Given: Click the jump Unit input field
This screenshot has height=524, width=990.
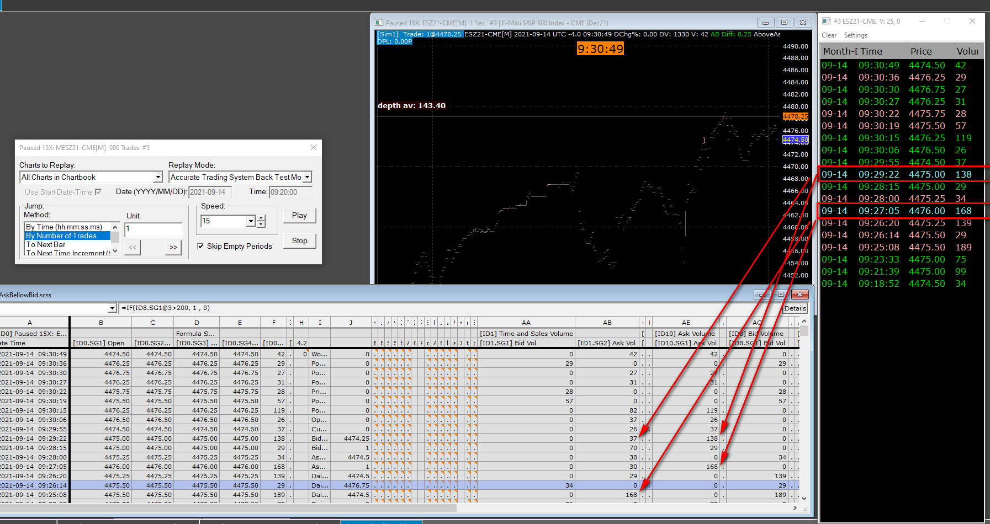Looking at the screenshot, I should (x=153, y=229).
